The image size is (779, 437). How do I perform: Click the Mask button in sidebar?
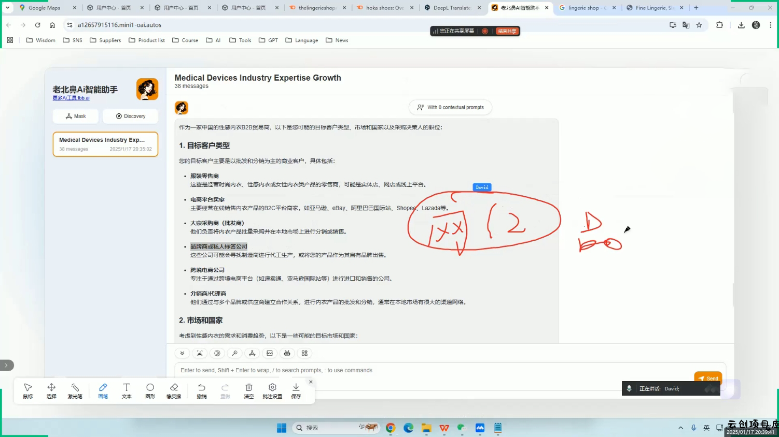76,116
